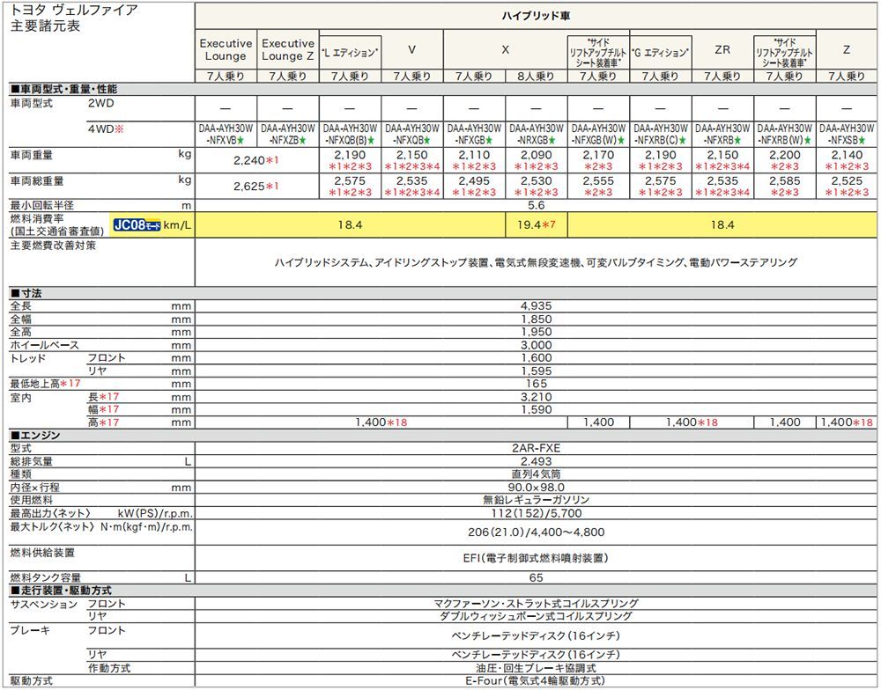Image resolution: width=881 pixels, height=690 pixels.
Task: Select gross weight value 2,585
Action: coord(784,180)
